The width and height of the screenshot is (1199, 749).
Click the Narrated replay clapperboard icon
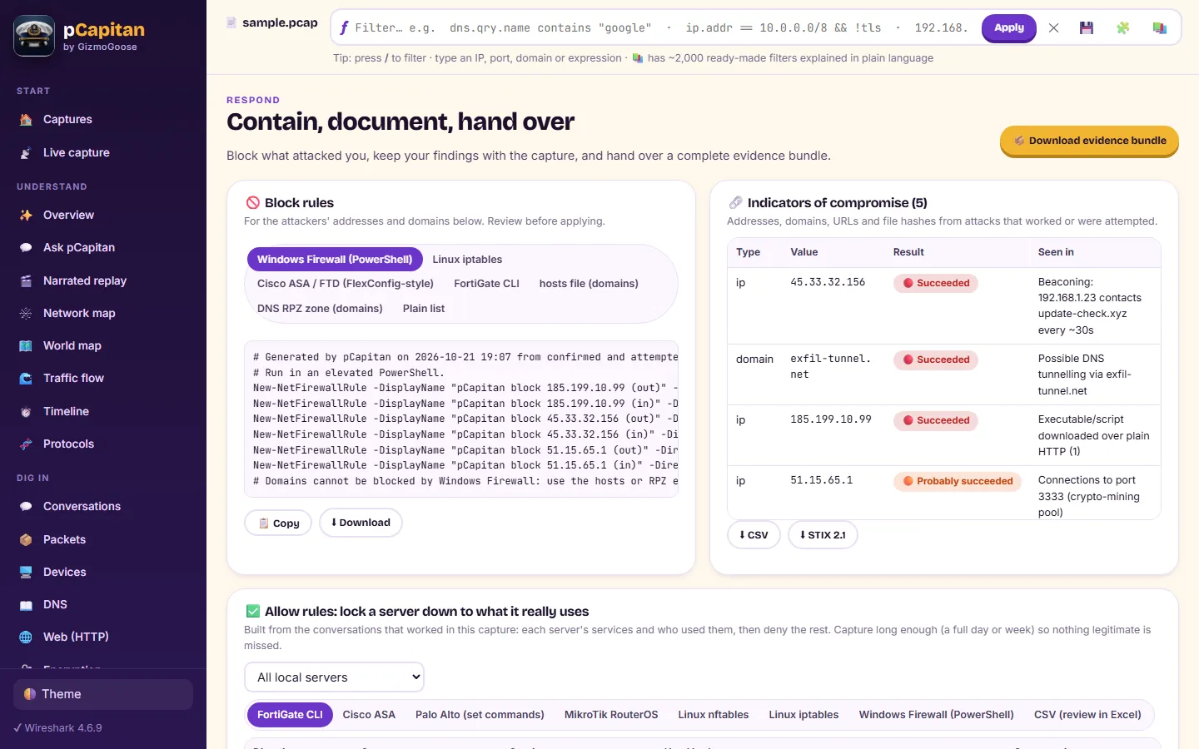point(26,281)
